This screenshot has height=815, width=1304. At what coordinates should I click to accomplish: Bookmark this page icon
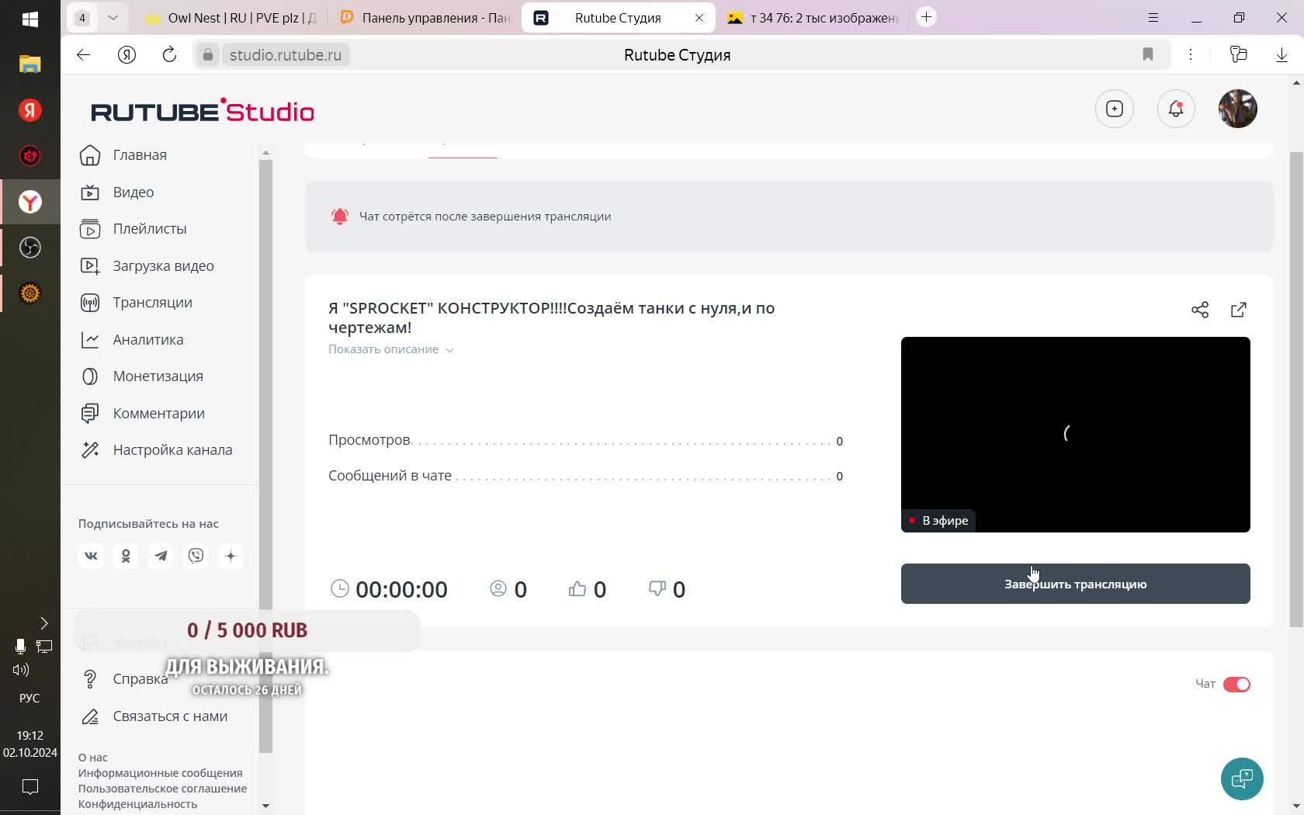pyautogui.click(x=1148, y=54)
